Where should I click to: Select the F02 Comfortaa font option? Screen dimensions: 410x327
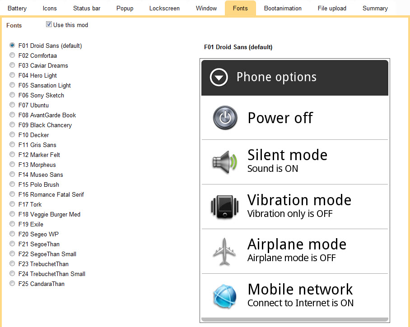point(12,55)
